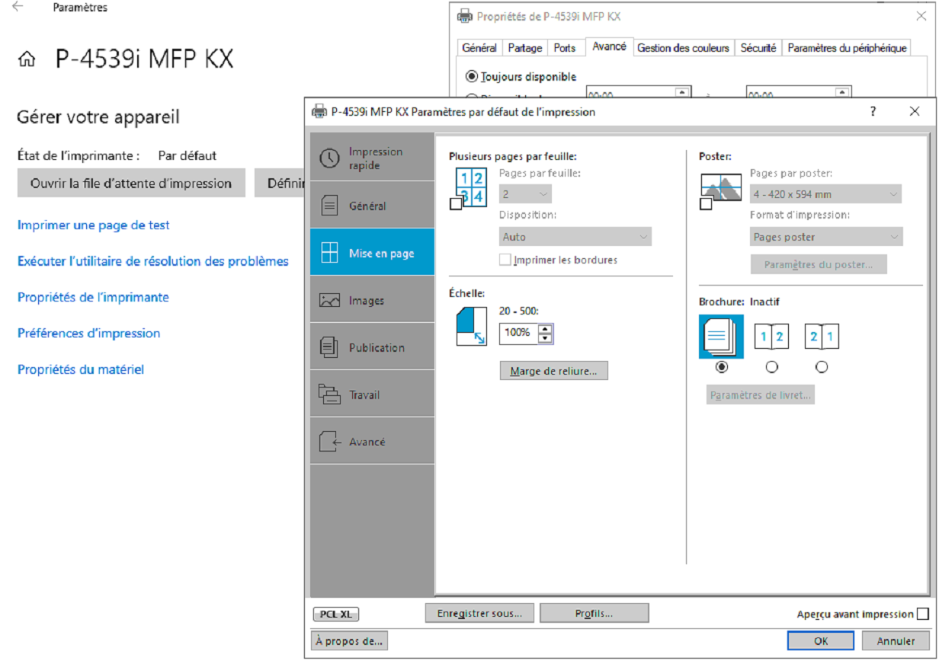939x661 pixels.
Task: Click the Profils button
Action: pos(594,613)
